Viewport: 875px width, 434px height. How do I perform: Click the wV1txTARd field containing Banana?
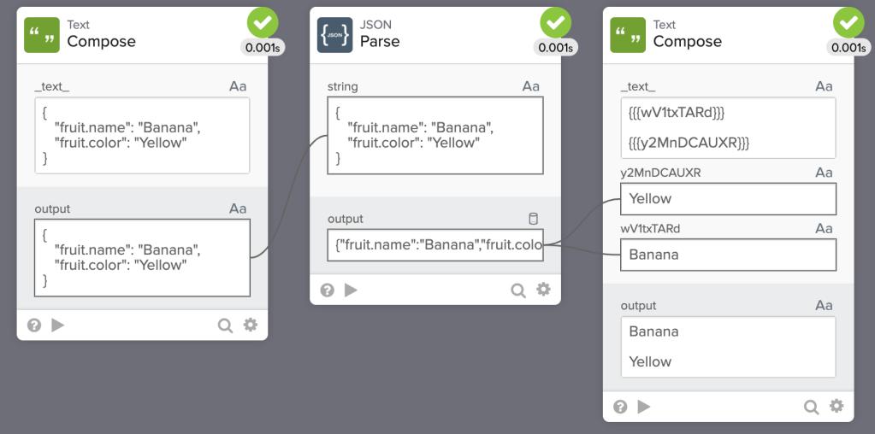coord(728,255)
